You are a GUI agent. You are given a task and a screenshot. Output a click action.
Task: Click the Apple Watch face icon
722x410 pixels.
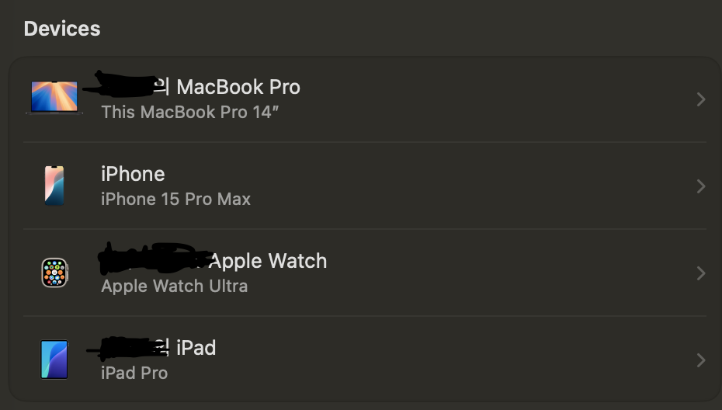(55, 273)
